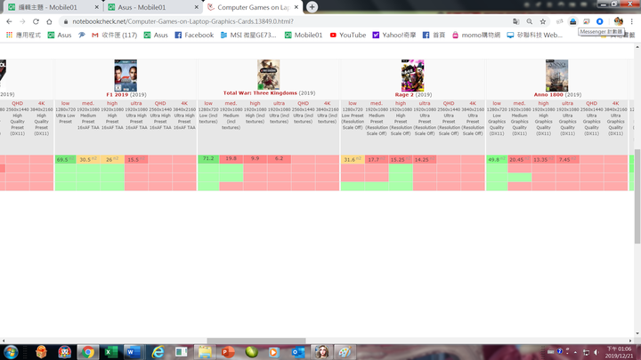Click the horizontal scrollbar thumb
Viewport: 641px width, 360px height.
point(256,340)
